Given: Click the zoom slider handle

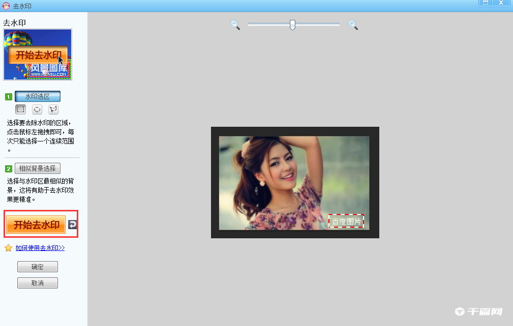Looking at the screenshot, I should click(x=292, y=24).
